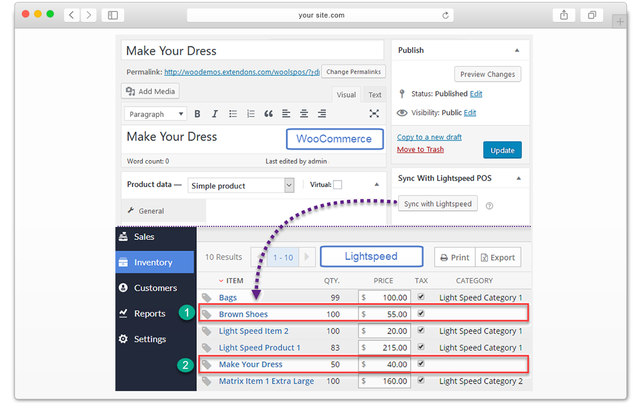Print the inventory list

[455, 258]
